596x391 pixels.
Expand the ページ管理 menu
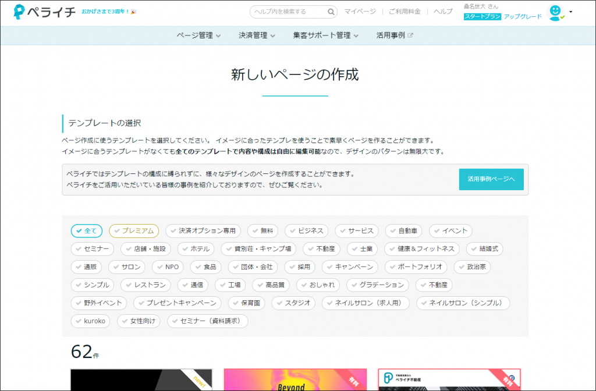tap(198, 35)
